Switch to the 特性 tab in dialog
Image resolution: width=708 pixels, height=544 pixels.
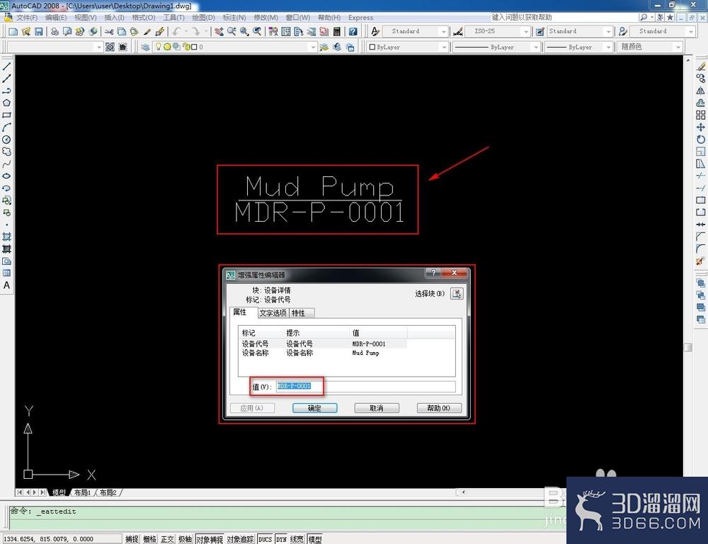click(x=301, y=312)
